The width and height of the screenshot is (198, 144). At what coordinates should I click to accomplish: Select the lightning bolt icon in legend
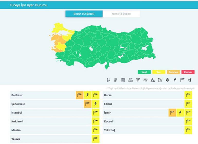(x=175, y=80)
